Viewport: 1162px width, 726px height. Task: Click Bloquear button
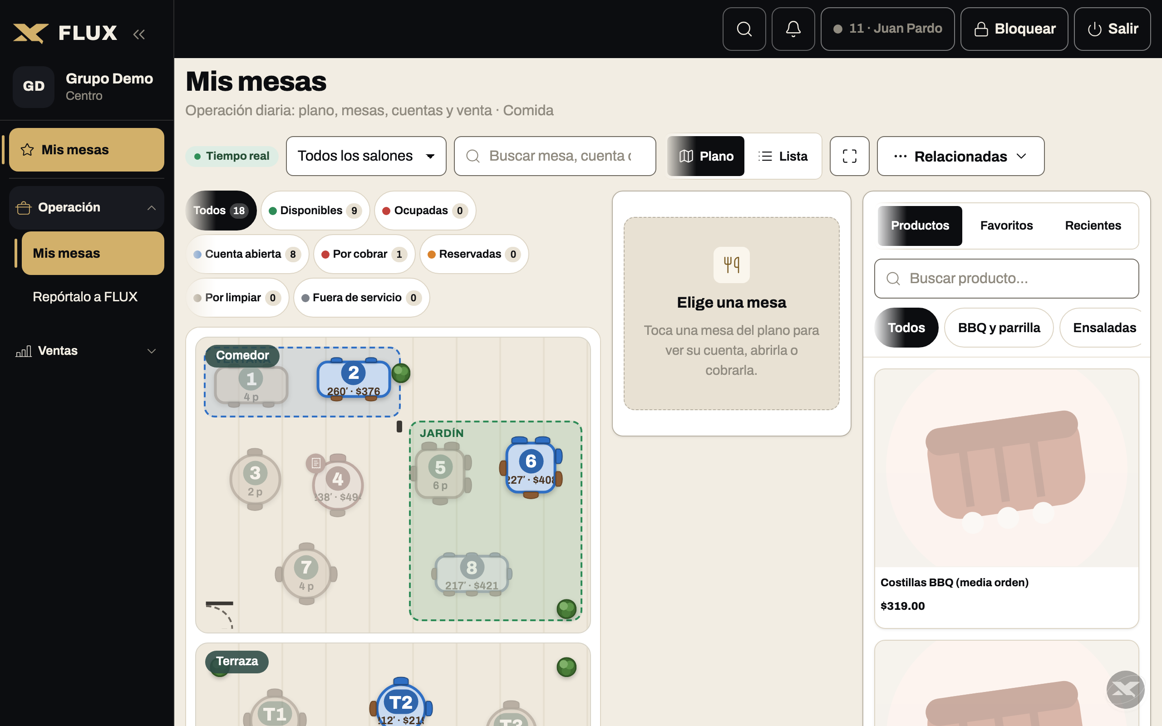pyautogui.click(x=1014, y=29)
